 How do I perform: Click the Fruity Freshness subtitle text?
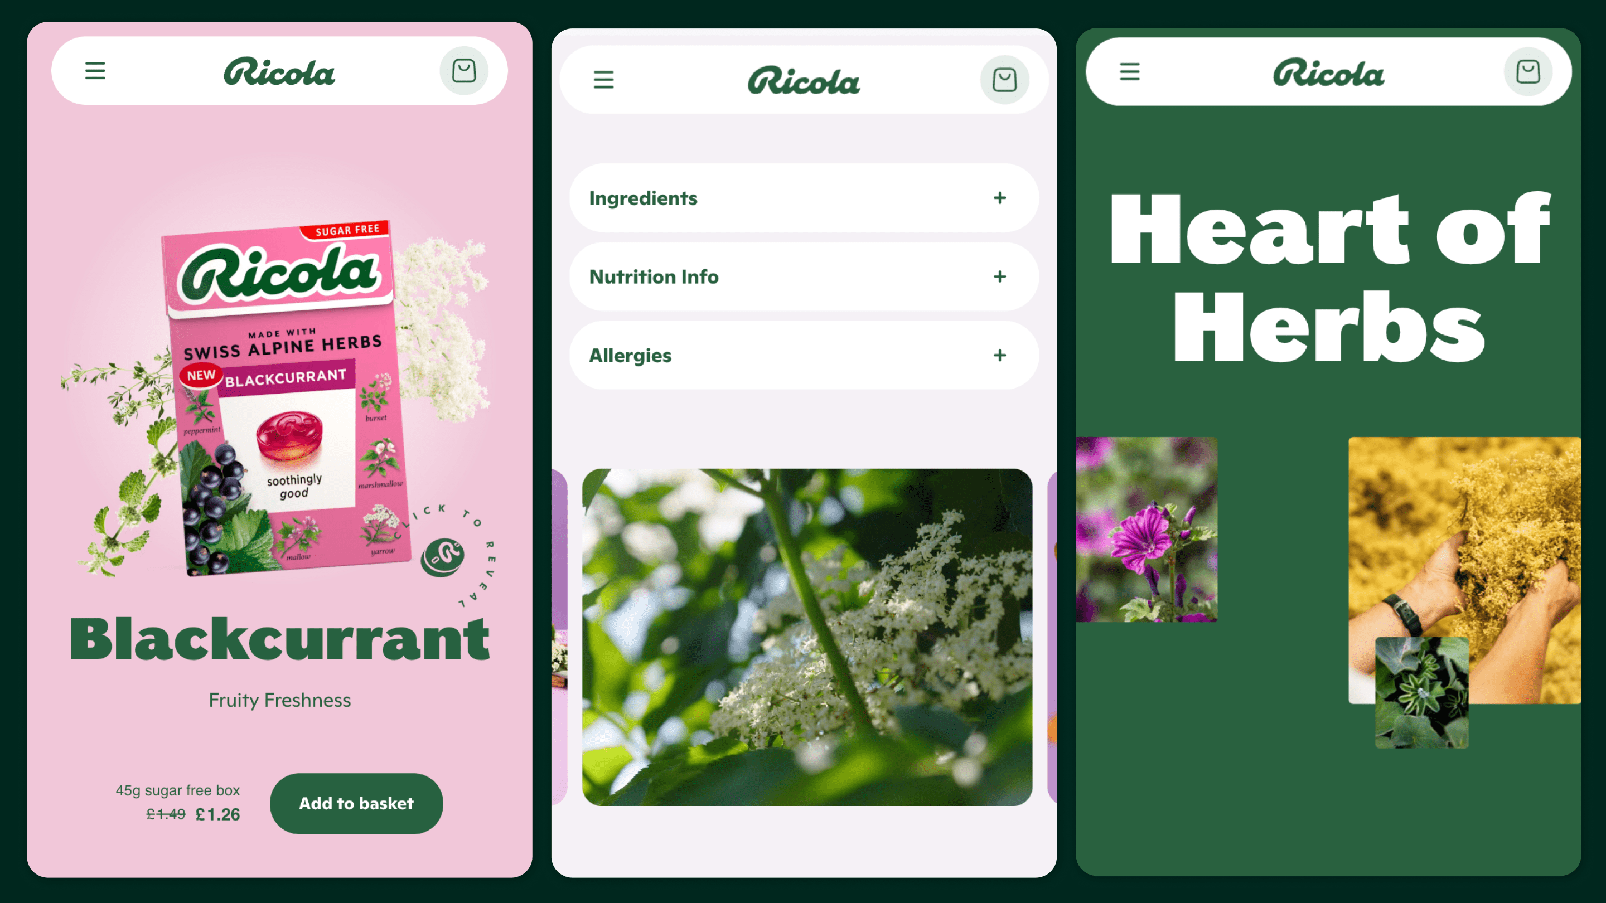pos(279,699)
